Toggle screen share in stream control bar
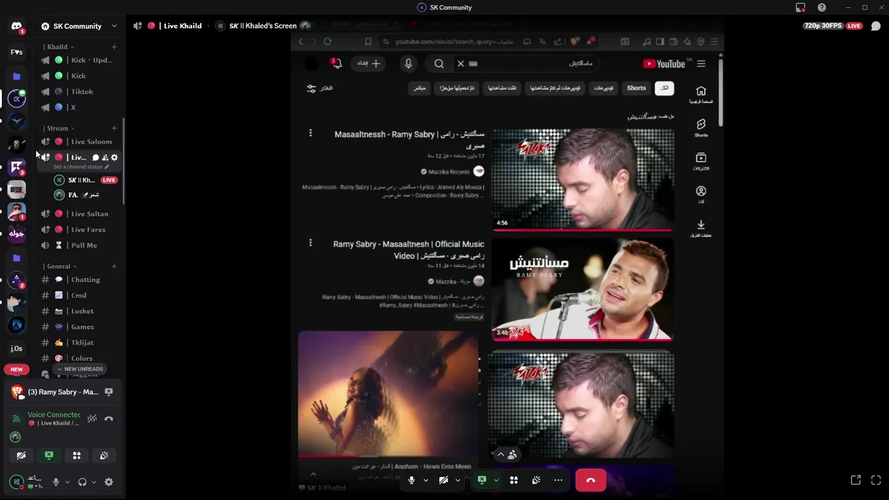The height and width of the screenshot is (500, 889). click(482, 481)
